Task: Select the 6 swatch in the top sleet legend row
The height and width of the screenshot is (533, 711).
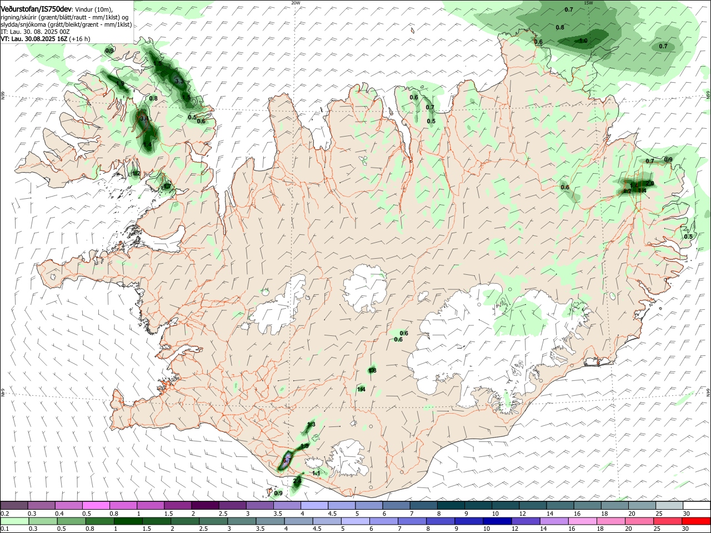Action: tap(396, 505)
